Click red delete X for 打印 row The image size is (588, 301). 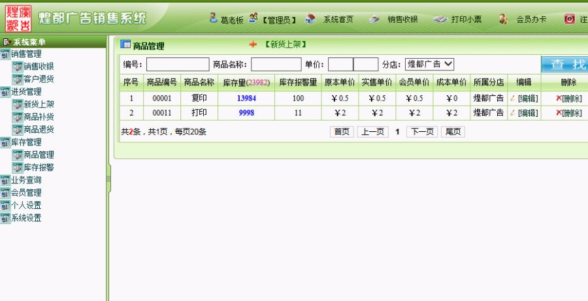point(559,113)
